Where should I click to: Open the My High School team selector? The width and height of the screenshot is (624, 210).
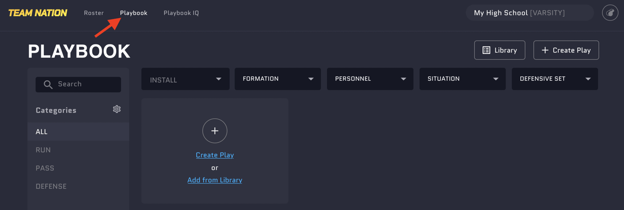[529, 13]
